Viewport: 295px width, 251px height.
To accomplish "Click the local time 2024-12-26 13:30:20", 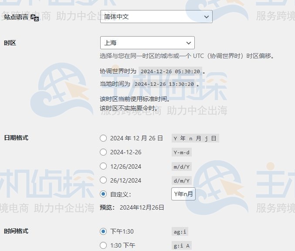I will (x=164, y=84).
